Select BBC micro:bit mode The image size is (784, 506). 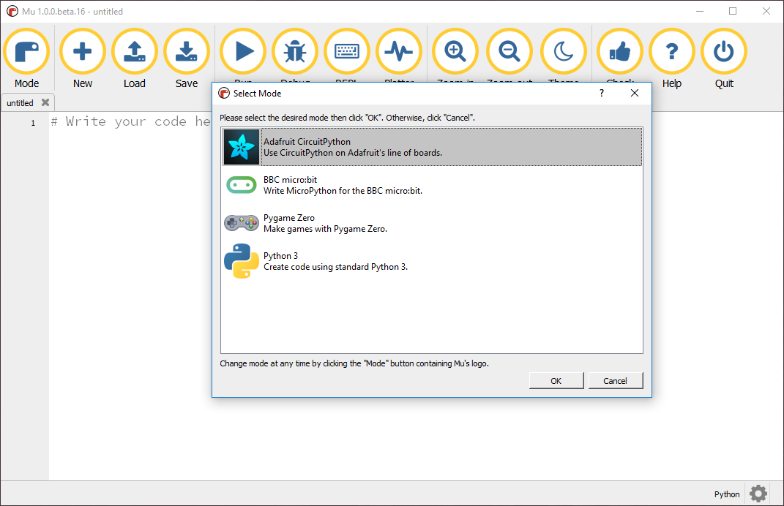pyautogui.click(x=432, y=185)
